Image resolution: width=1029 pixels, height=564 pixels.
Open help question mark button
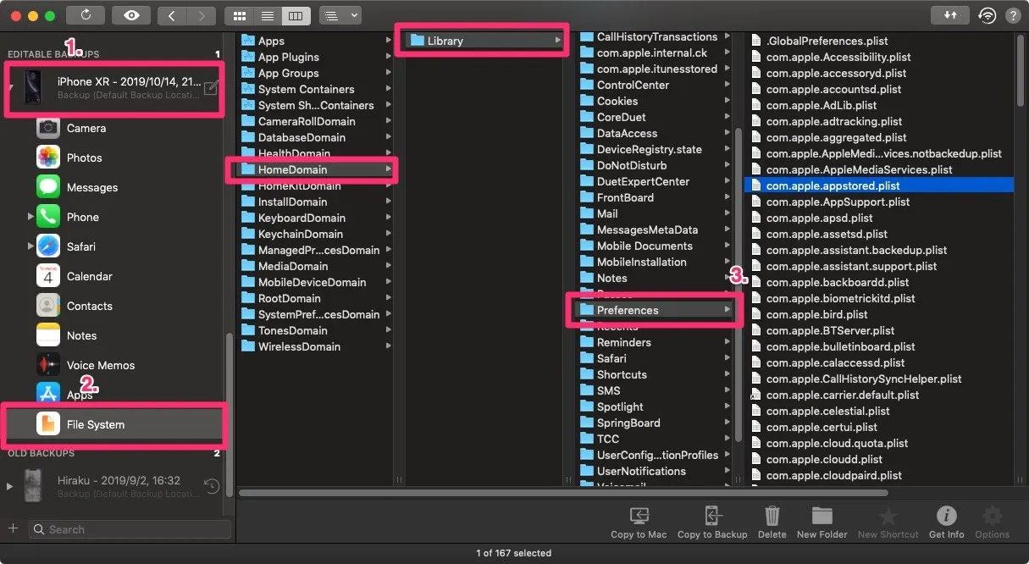pos(1012,15)
